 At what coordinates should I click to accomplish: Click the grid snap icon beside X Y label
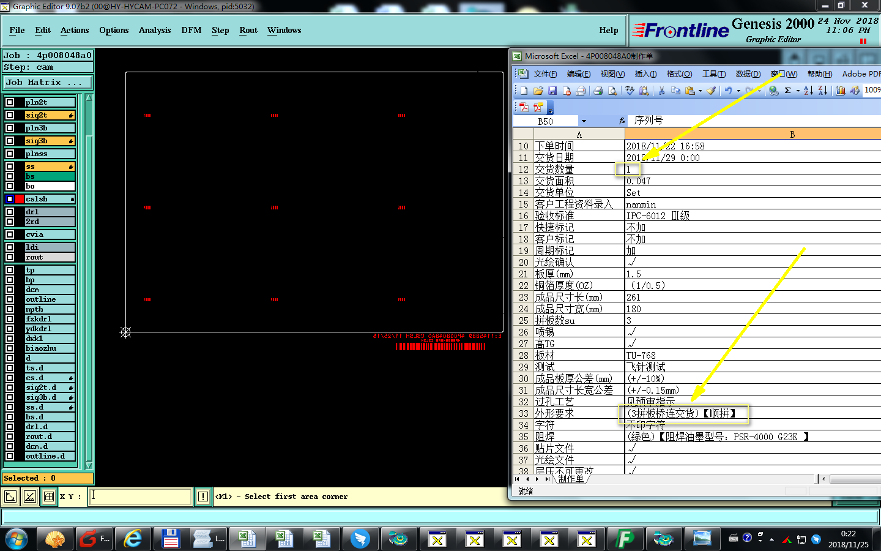tap(49, 497)
